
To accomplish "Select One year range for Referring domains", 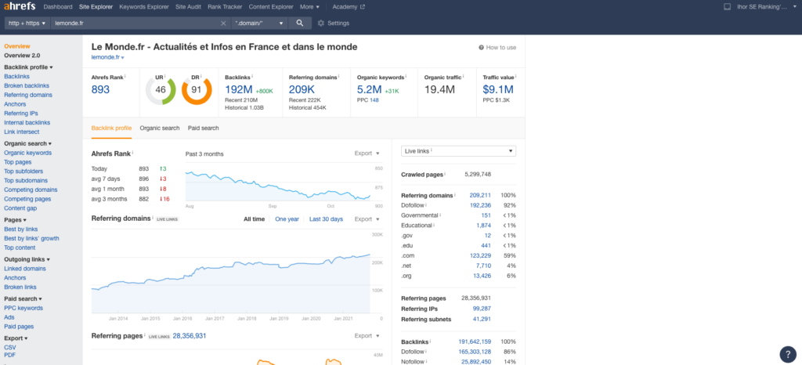I will point(287,219).
